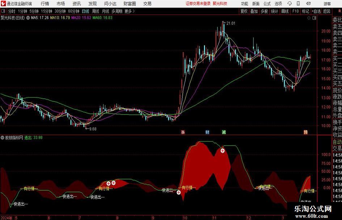Screen dimensions: 342x220
Task: Open the 股朋指标网 indicator dropdown arrow
Action: [x=3, y=138]
